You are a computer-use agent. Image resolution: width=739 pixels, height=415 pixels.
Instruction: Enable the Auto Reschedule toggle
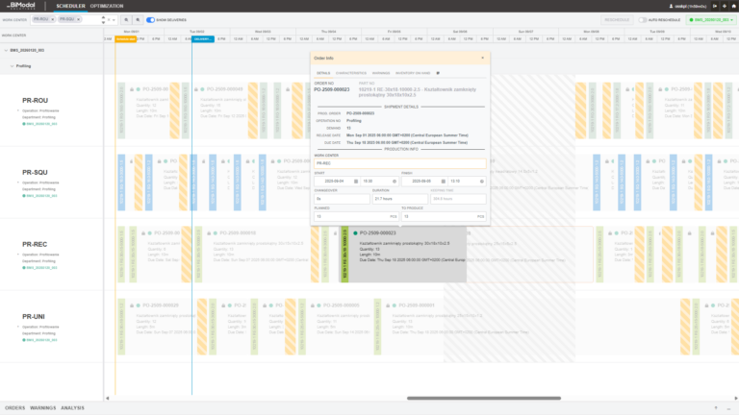643,19
